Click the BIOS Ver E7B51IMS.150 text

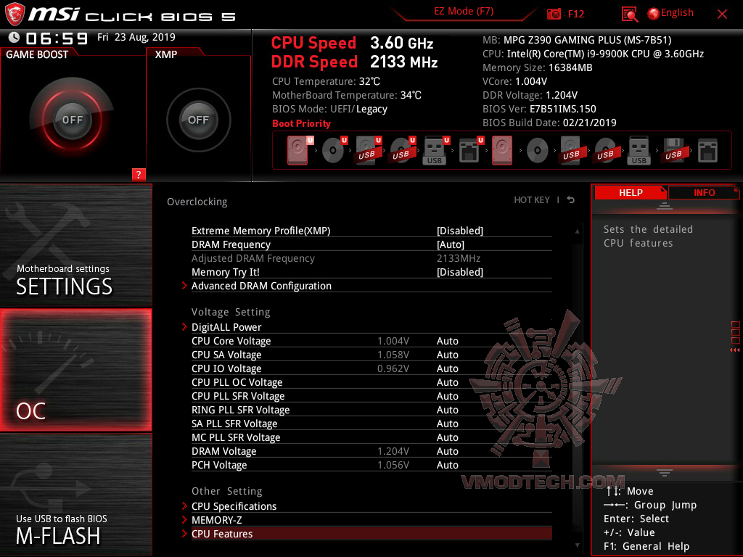tap(539, 109)
